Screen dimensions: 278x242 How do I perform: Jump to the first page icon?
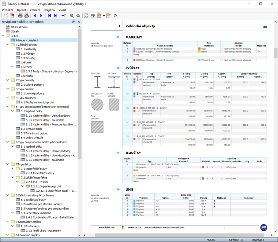pos(49,16)
